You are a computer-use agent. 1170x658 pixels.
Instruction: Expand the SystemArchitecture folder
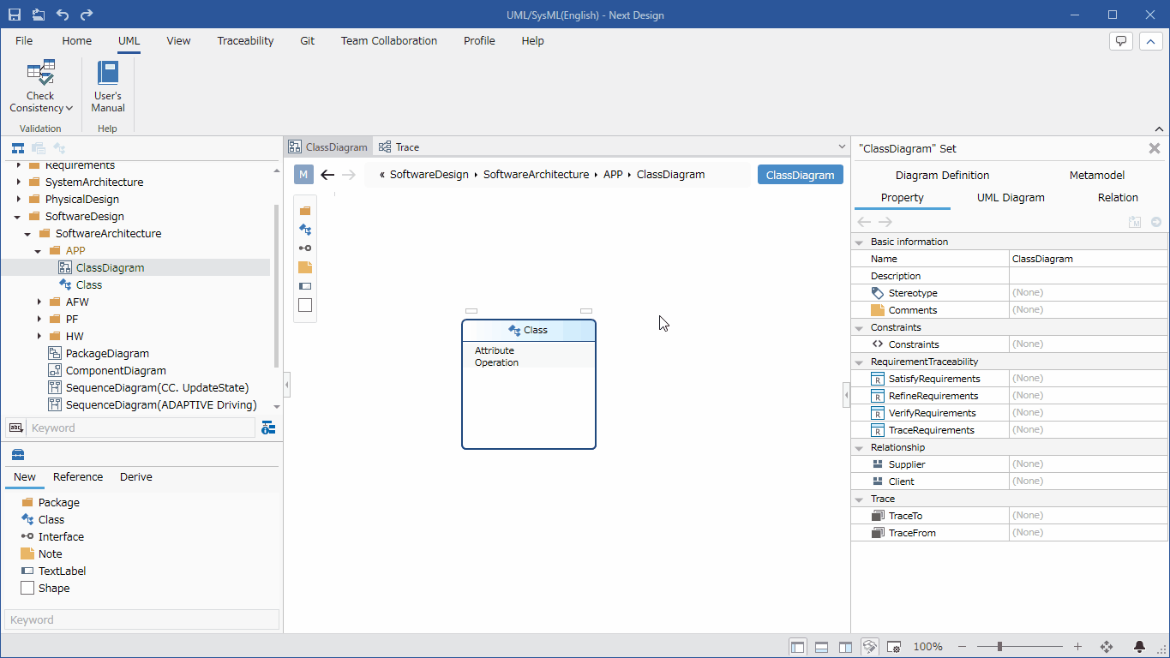tap(19, 182)
